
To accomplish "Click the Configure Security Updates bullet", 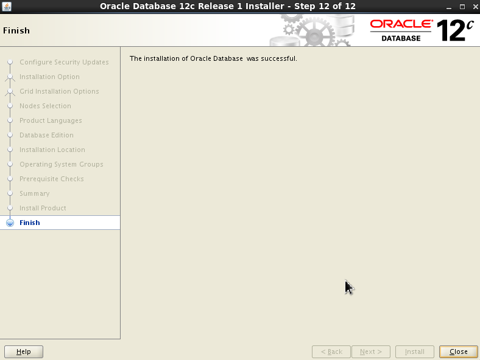I will (x=10, y=62).
